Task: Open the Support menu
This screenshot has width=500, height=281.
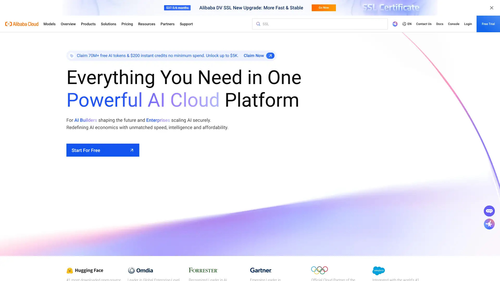Action: pyautogui.click(x=186, y=24)
